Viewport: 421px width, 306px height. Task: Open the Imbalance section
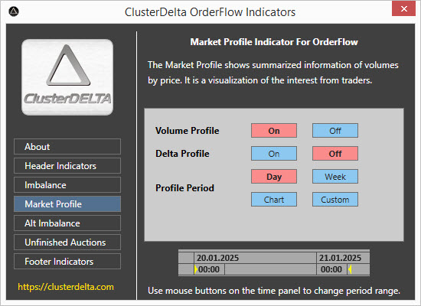[67, 184]
